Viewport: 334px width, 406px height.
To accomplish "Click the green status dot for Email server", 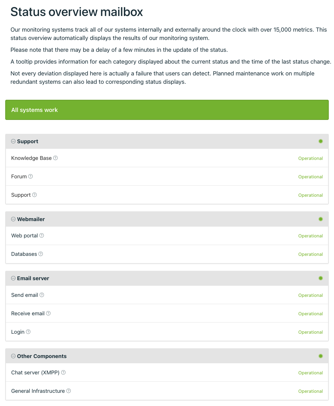I will click(x=321, y=278).
